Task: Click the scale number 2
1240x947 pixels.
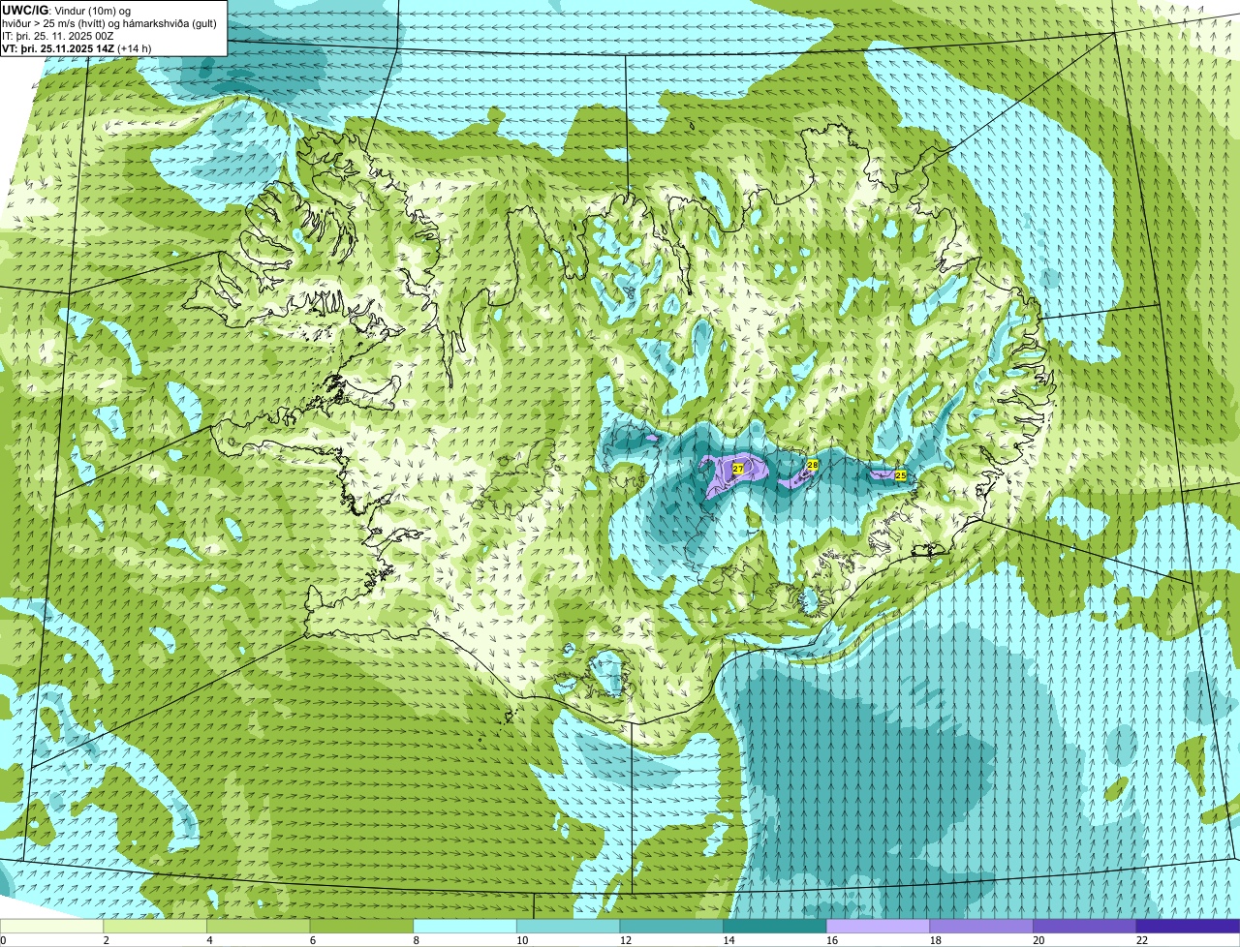Action: tap(106, 940)
